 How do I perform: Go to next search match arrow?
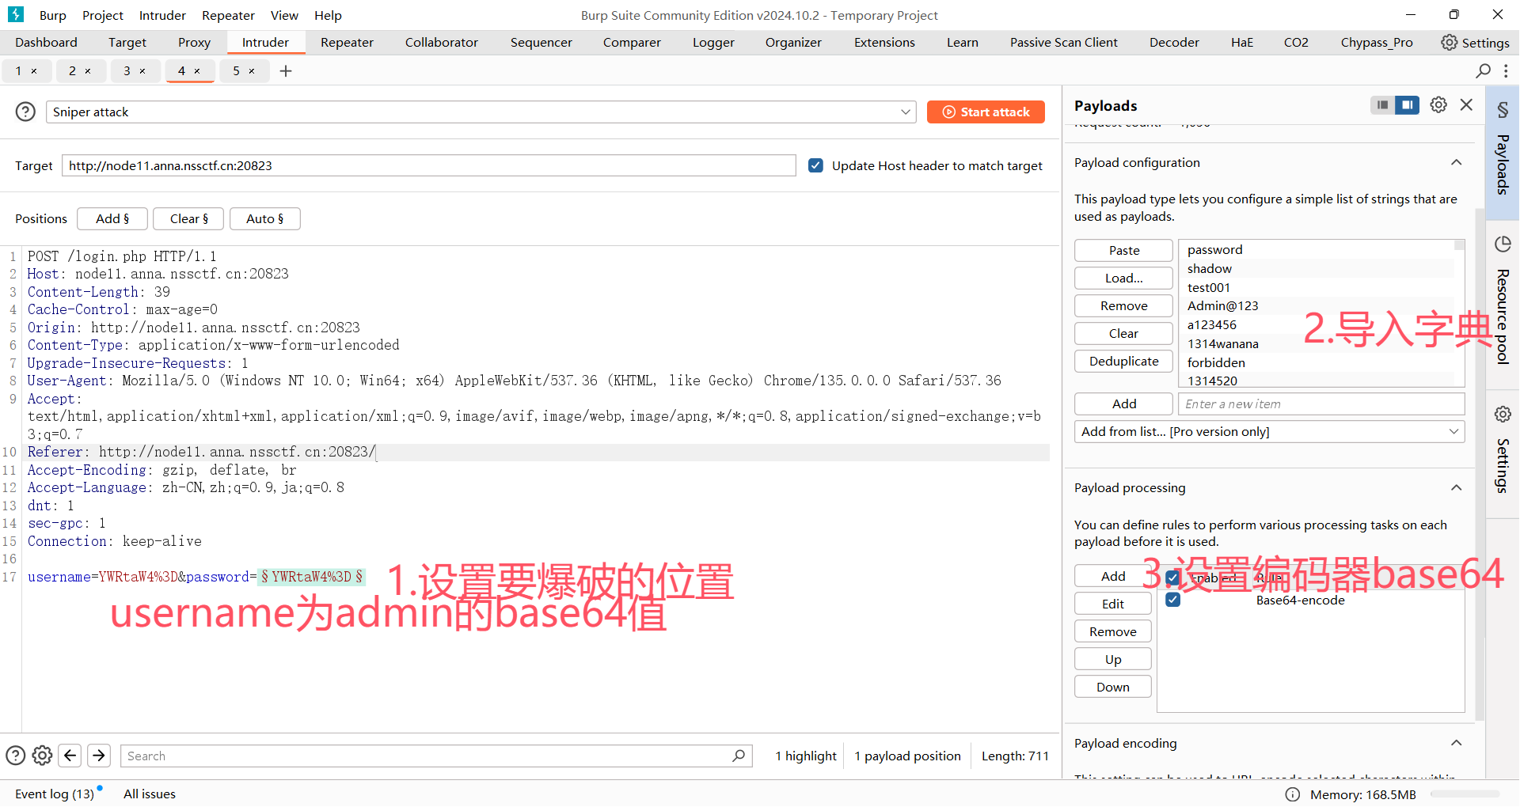99,756
